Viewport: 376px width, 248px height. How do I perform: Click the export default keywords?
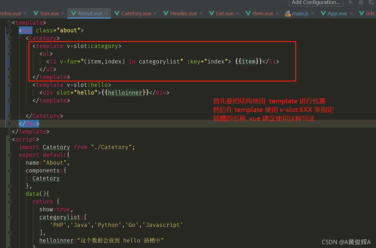point(43,155)
